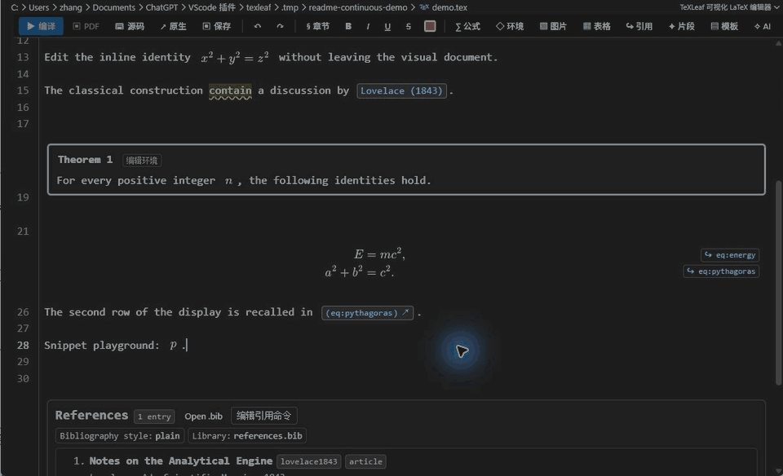
Task: Click Notes on the Analytical Engine entry
Action: [181, 461]
